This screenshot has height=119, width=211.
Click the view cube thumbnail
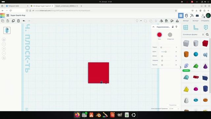(x=7, y=30)
